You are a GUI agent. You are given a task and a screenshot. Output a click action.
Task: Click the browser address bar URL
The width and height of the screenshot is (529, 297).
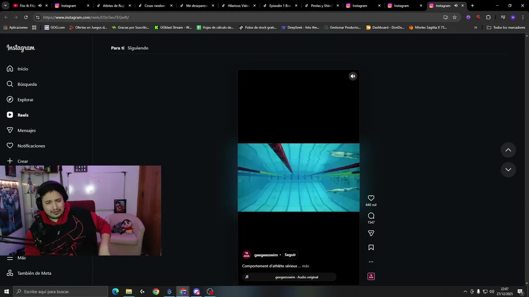pos(86,17)
